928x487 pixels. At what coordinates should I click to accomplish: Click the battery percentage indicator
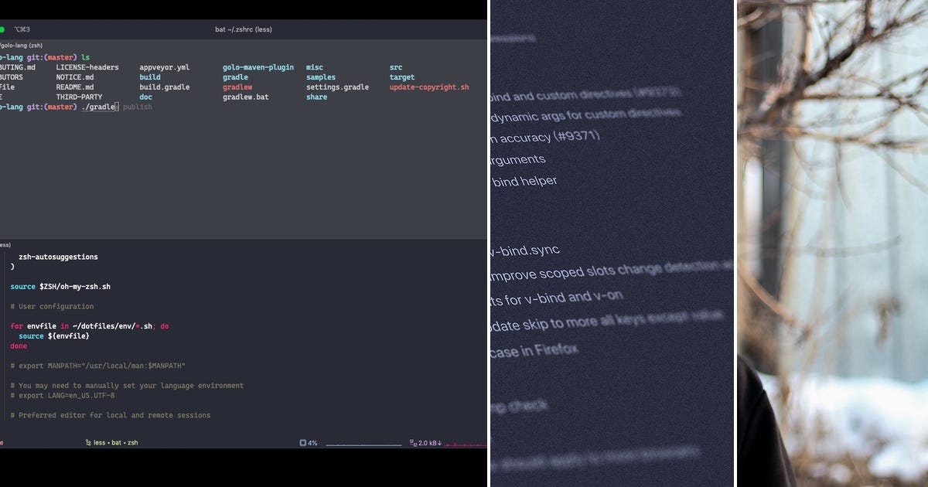click(x=309, y=442)
